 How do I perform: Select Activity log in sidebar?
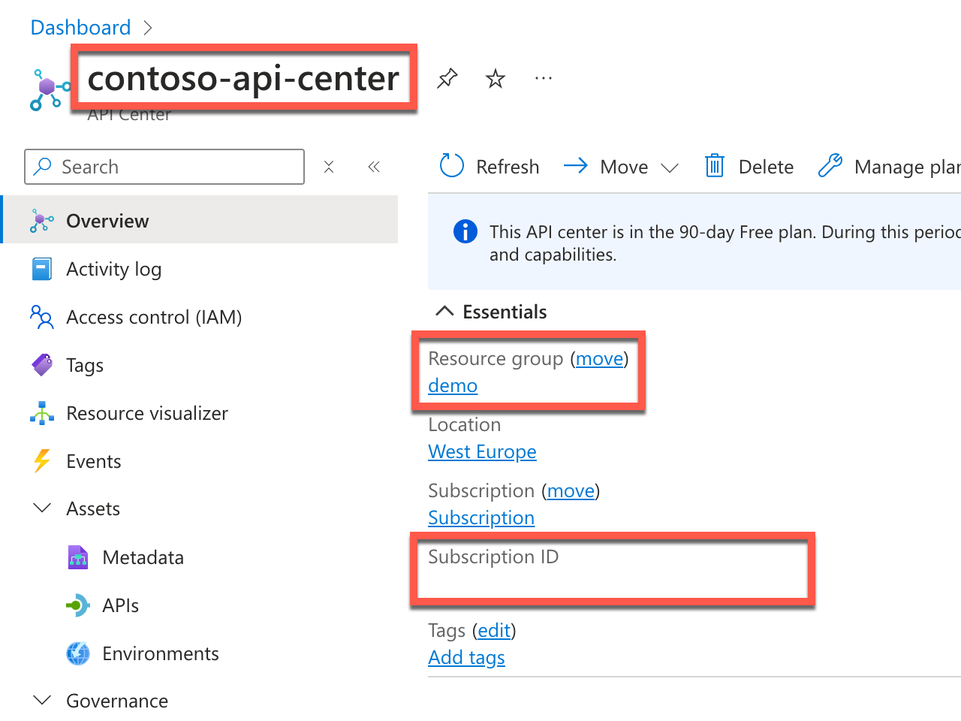tap(113, 269)
